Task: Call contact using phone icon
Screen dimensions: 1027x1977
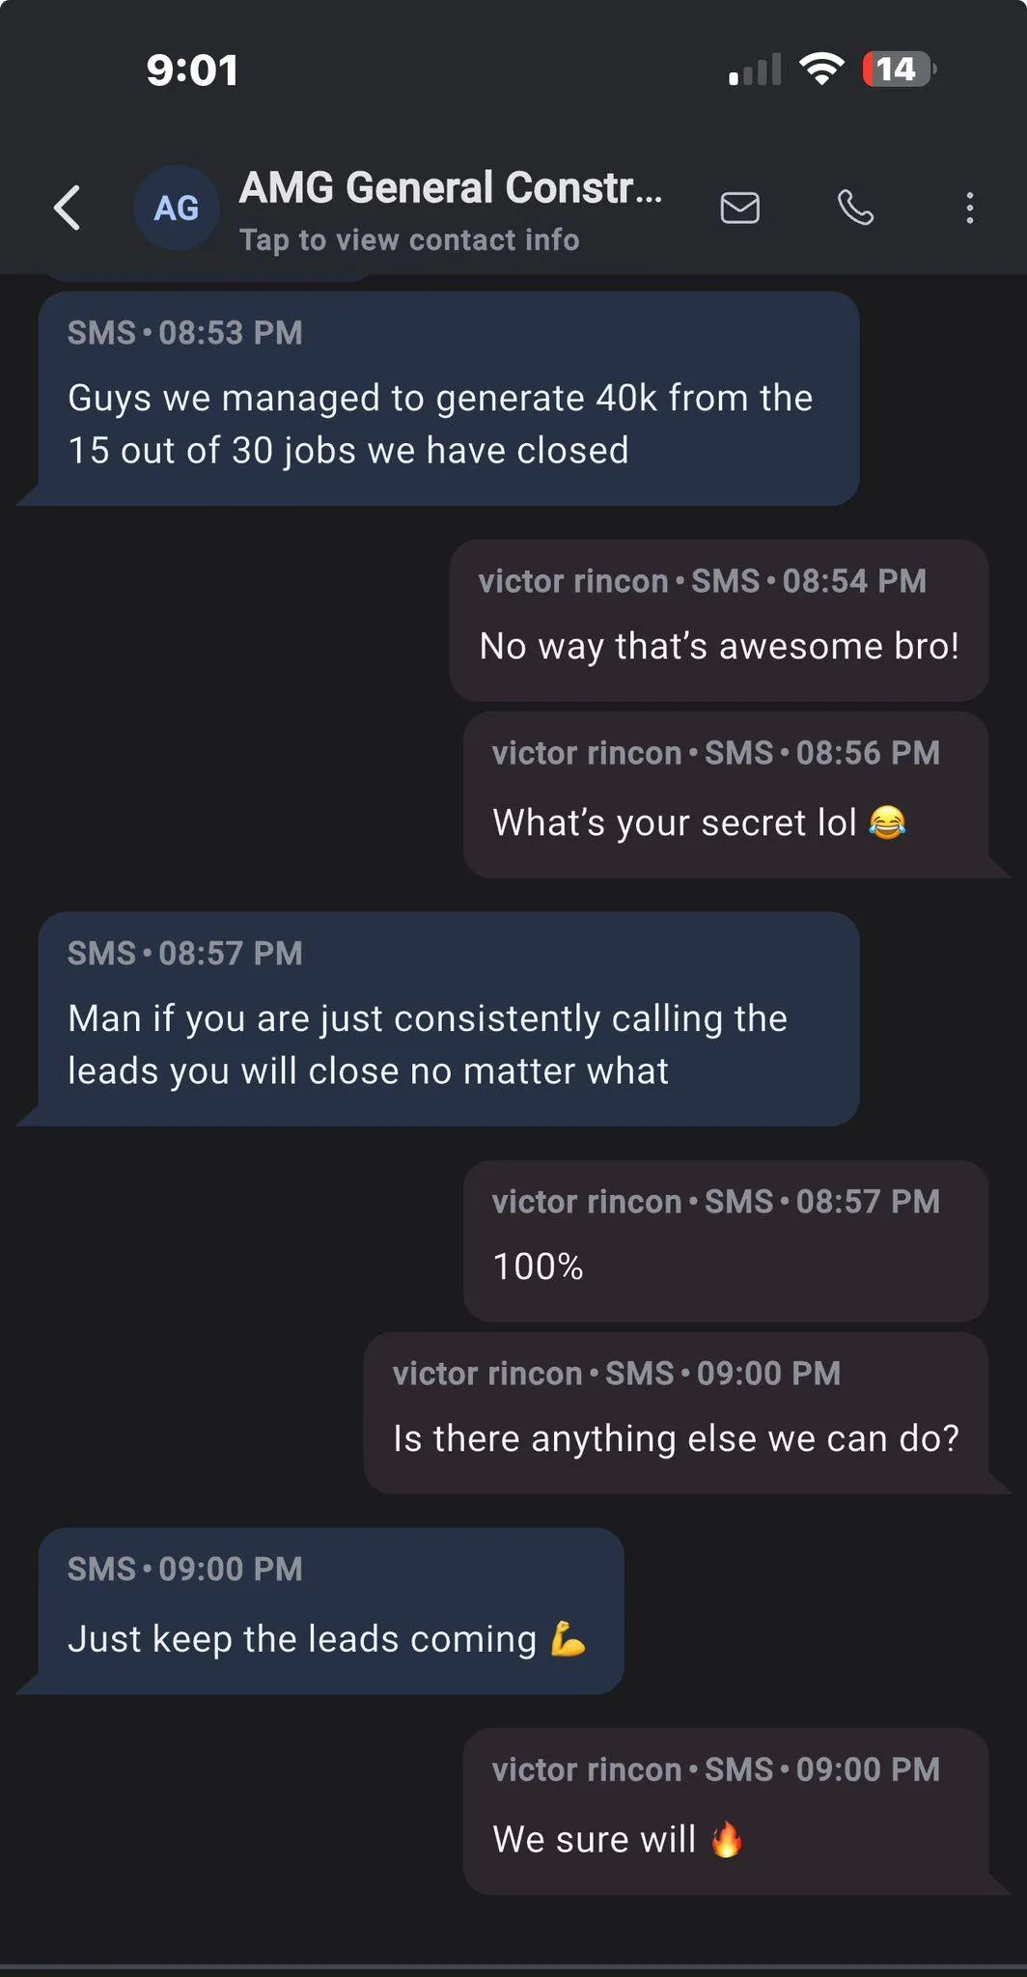Action: [855, 208]
